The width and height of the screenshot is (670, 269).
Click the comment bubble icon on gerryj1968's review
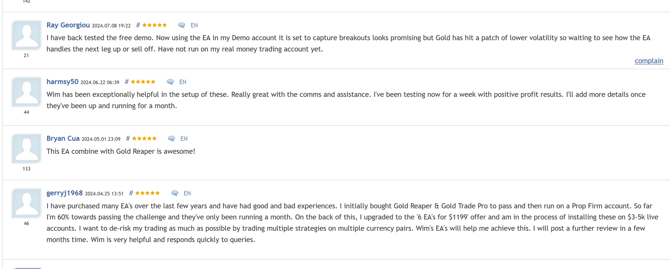click(x=175, y=193)
